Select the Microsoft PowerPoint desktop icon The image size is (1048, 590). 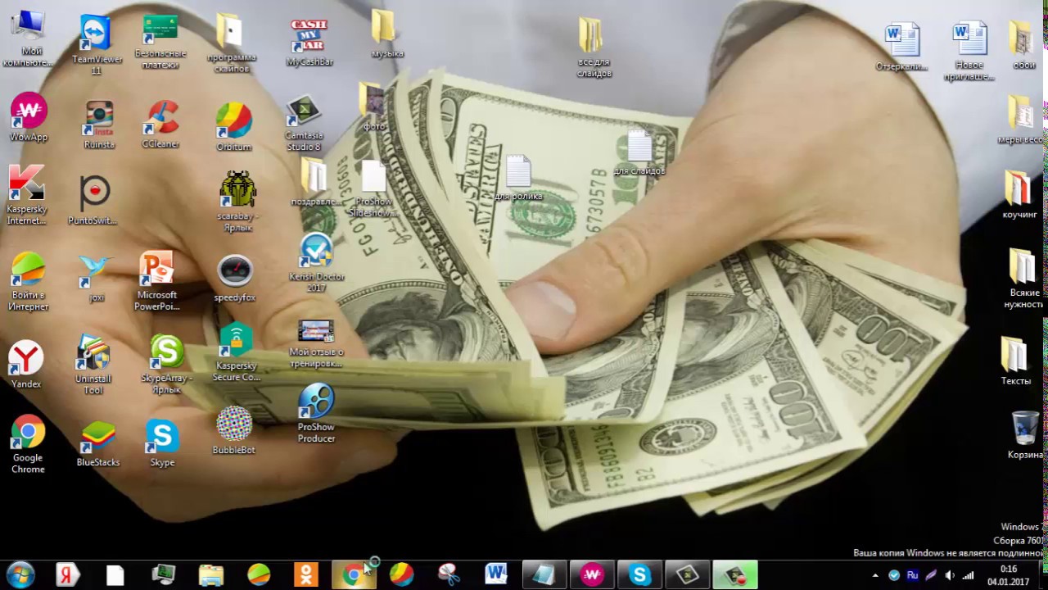tap(156, 270)
